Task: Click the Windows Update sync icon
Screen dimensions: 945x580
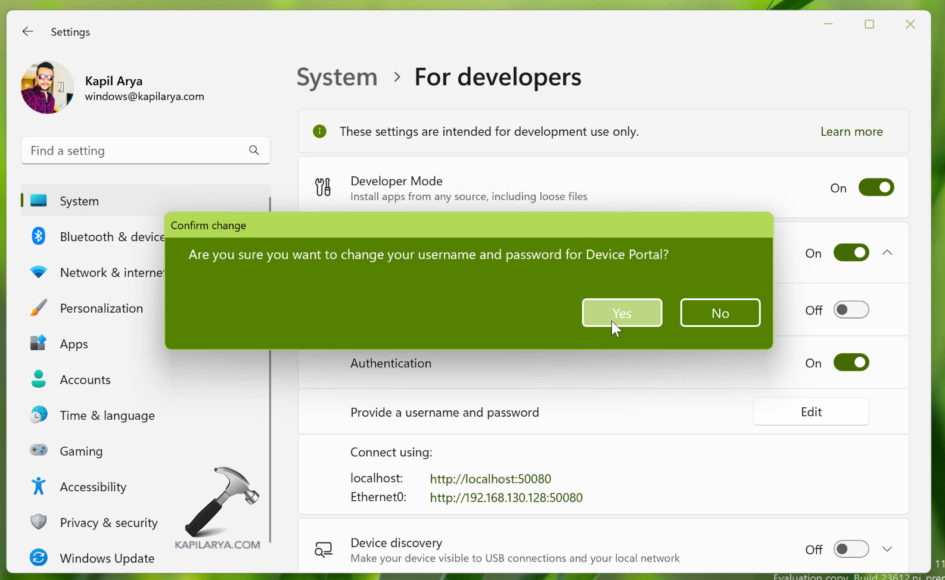Action: click(39, 558)
